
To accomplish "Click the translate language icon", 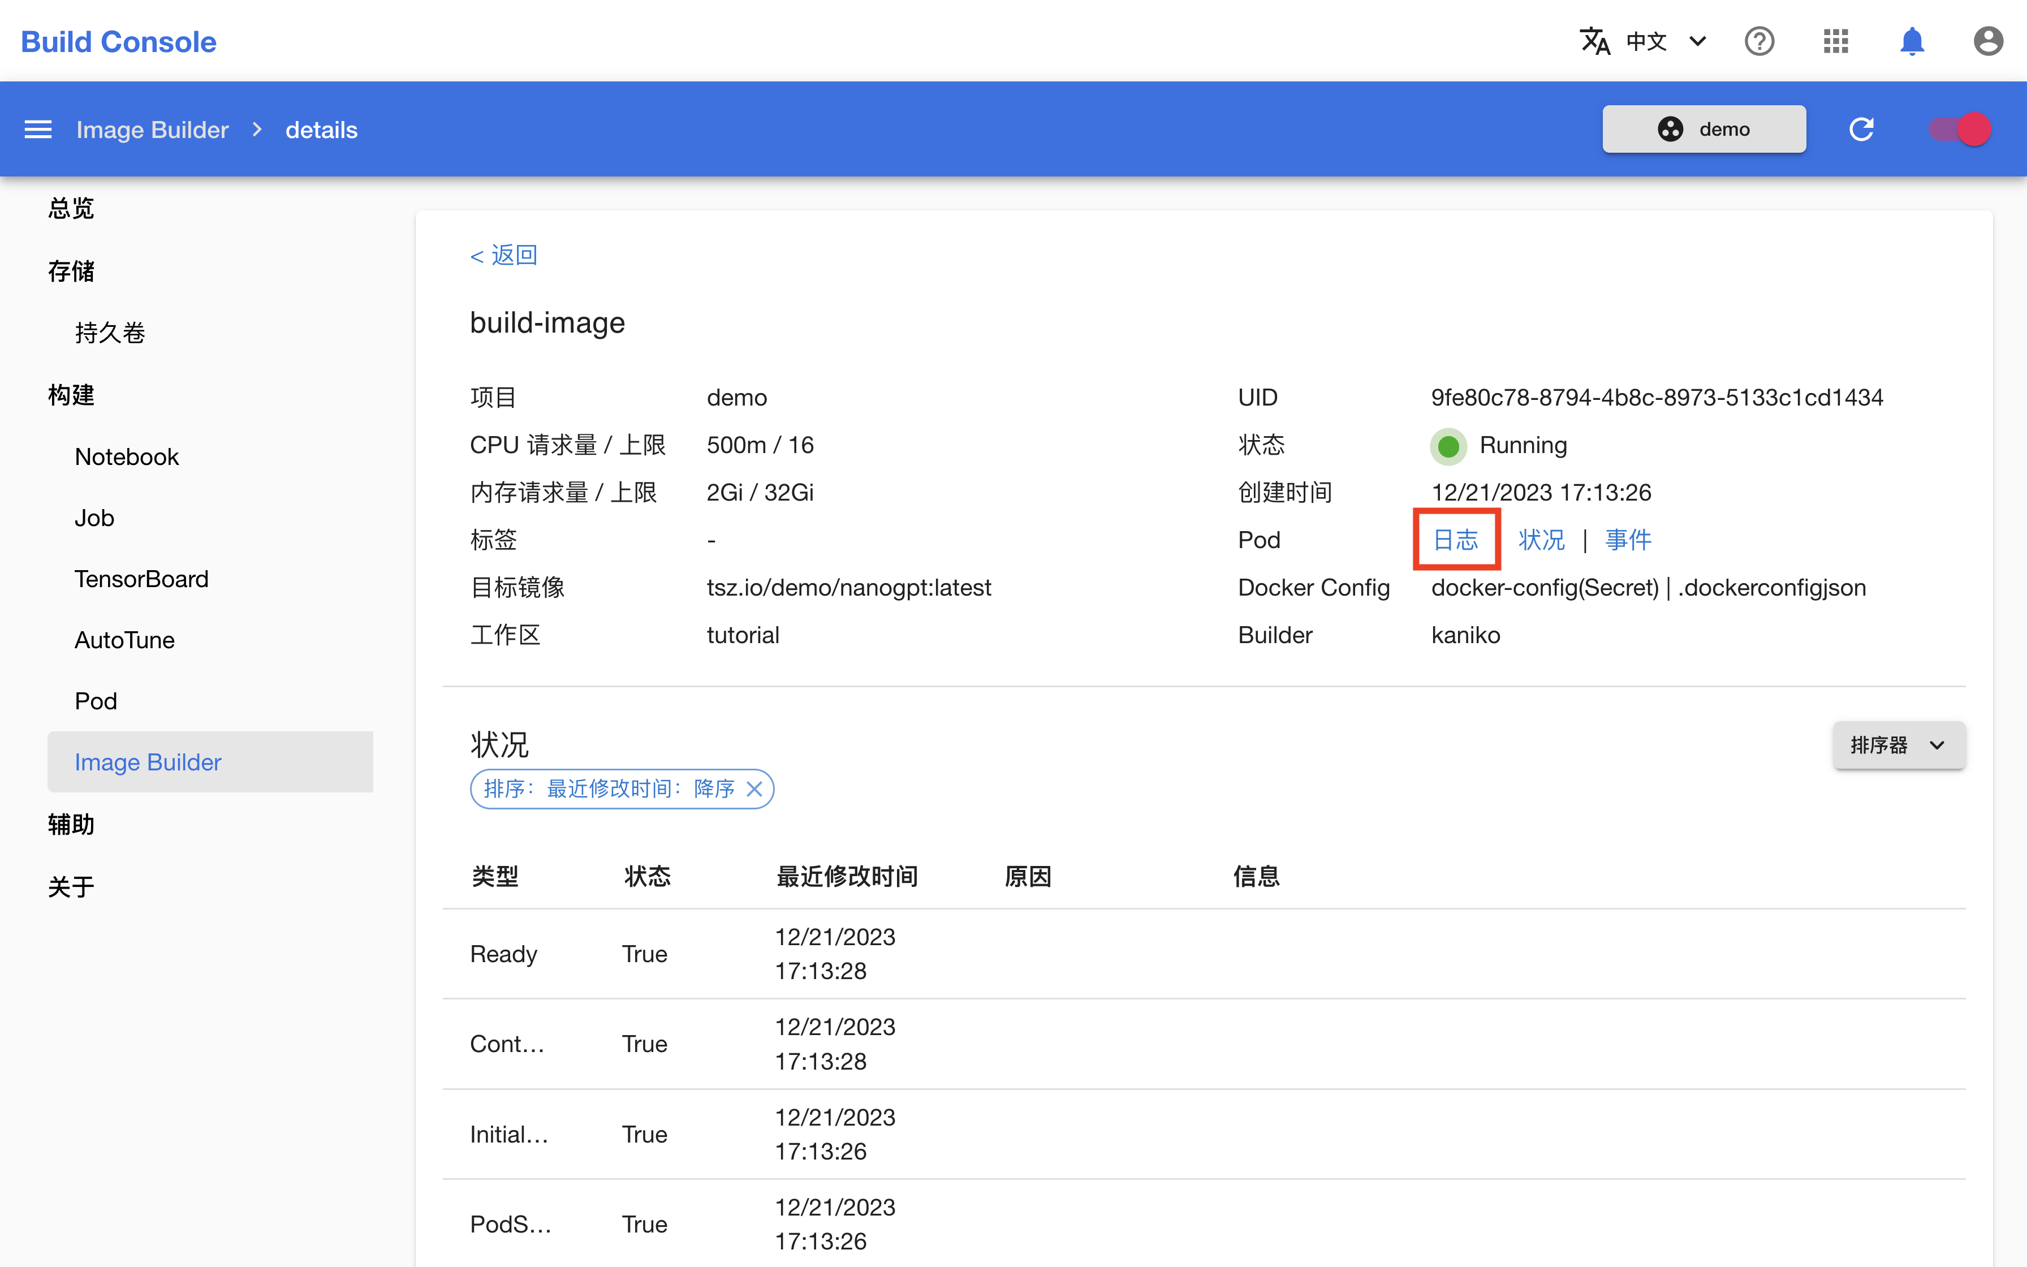I will pyautogui.click(x=1595, y=41).
